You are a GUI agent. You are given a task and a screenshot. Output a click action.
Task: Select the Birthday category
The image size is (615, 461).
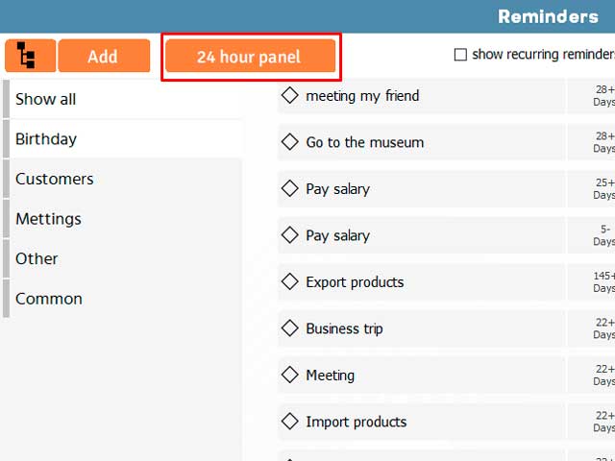pyautogui.click(x=123, y=139)
